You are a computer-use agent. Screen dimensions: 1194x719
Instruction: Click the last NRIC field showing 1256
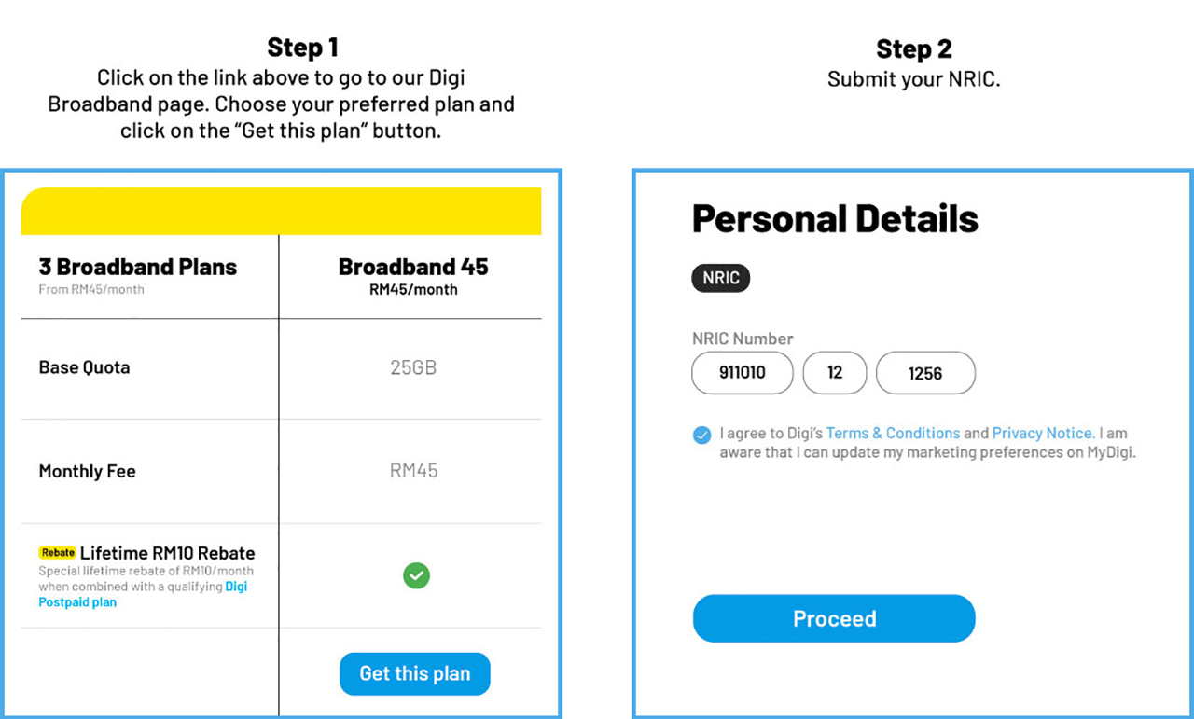(x=925, y=372)
